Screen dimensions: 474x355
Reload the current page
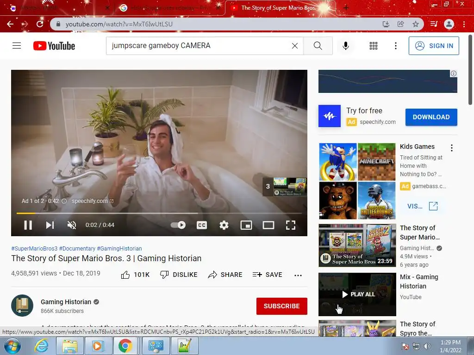(x=40, y=24)
